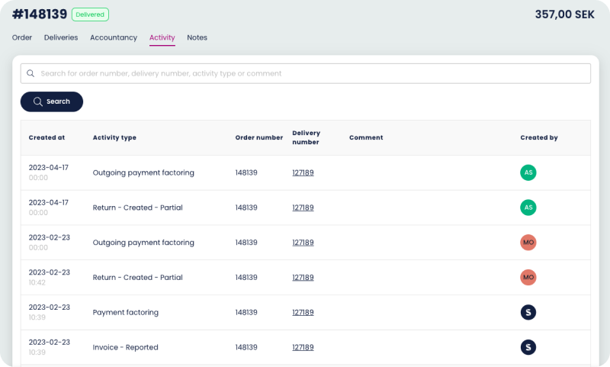The height and width of the screenshot is (367, 610).
Task: Click the Activity type column header
Action: (114, 138)
